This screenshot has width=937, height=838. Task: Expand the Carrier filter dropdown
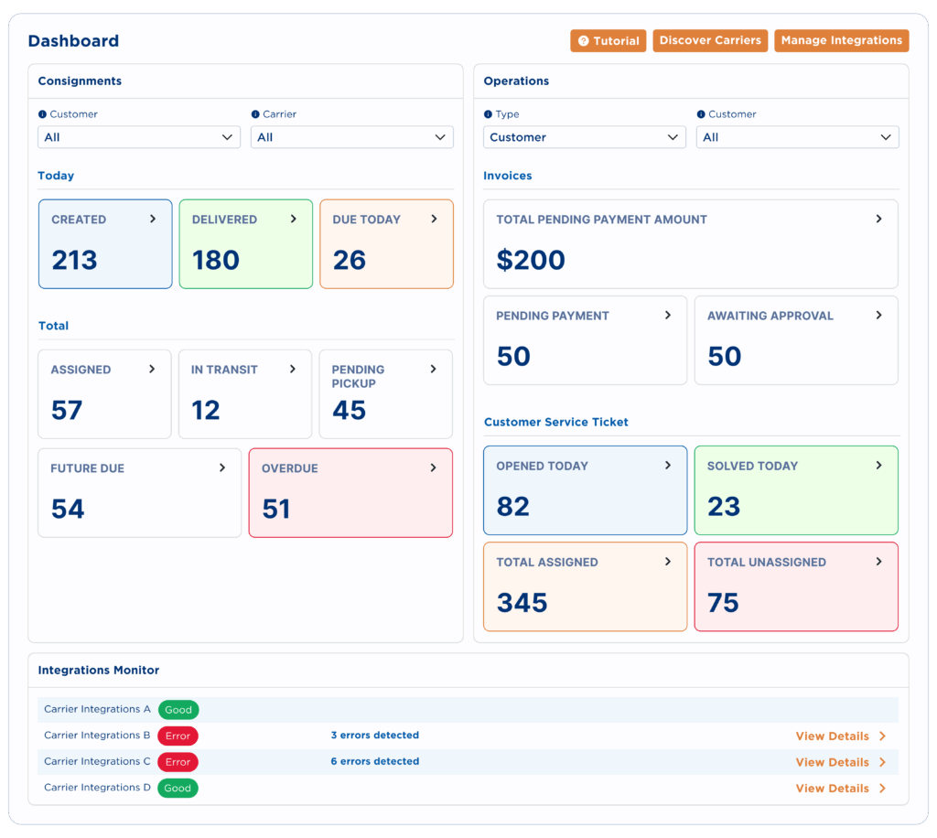point(351,137)
